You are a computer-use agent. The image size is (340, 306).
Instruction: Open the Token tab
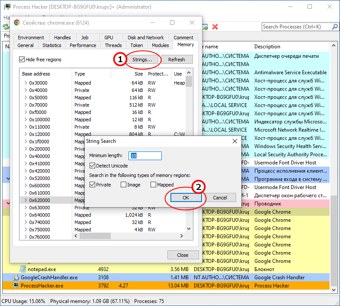(x=137, y=45)
